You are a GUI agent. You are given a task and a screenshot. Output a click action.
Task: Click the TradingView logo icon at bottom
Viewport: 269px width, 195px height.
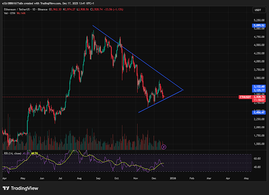coord(6,188)
